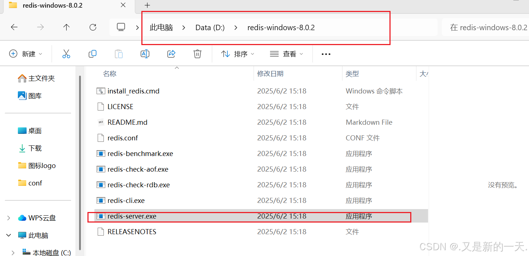Click the redis-check-aof.exe application icon
This screenshot has width=529, height=256.
(x=101, y=169)
